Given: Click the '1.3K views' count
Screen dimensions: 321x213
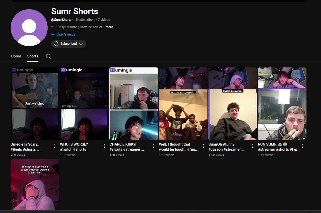Looking at the screenshot, I should [68, 155].
